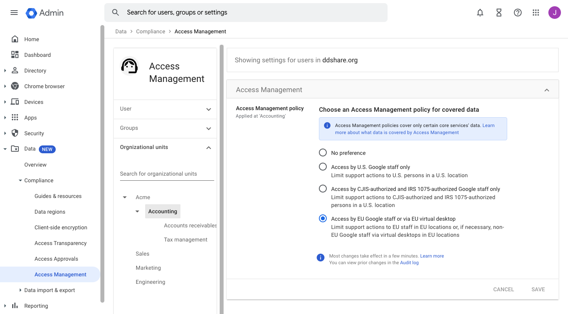Go to Data regions menu item
Viewport: 568px width, 314px height.
[x=50, y=212]
